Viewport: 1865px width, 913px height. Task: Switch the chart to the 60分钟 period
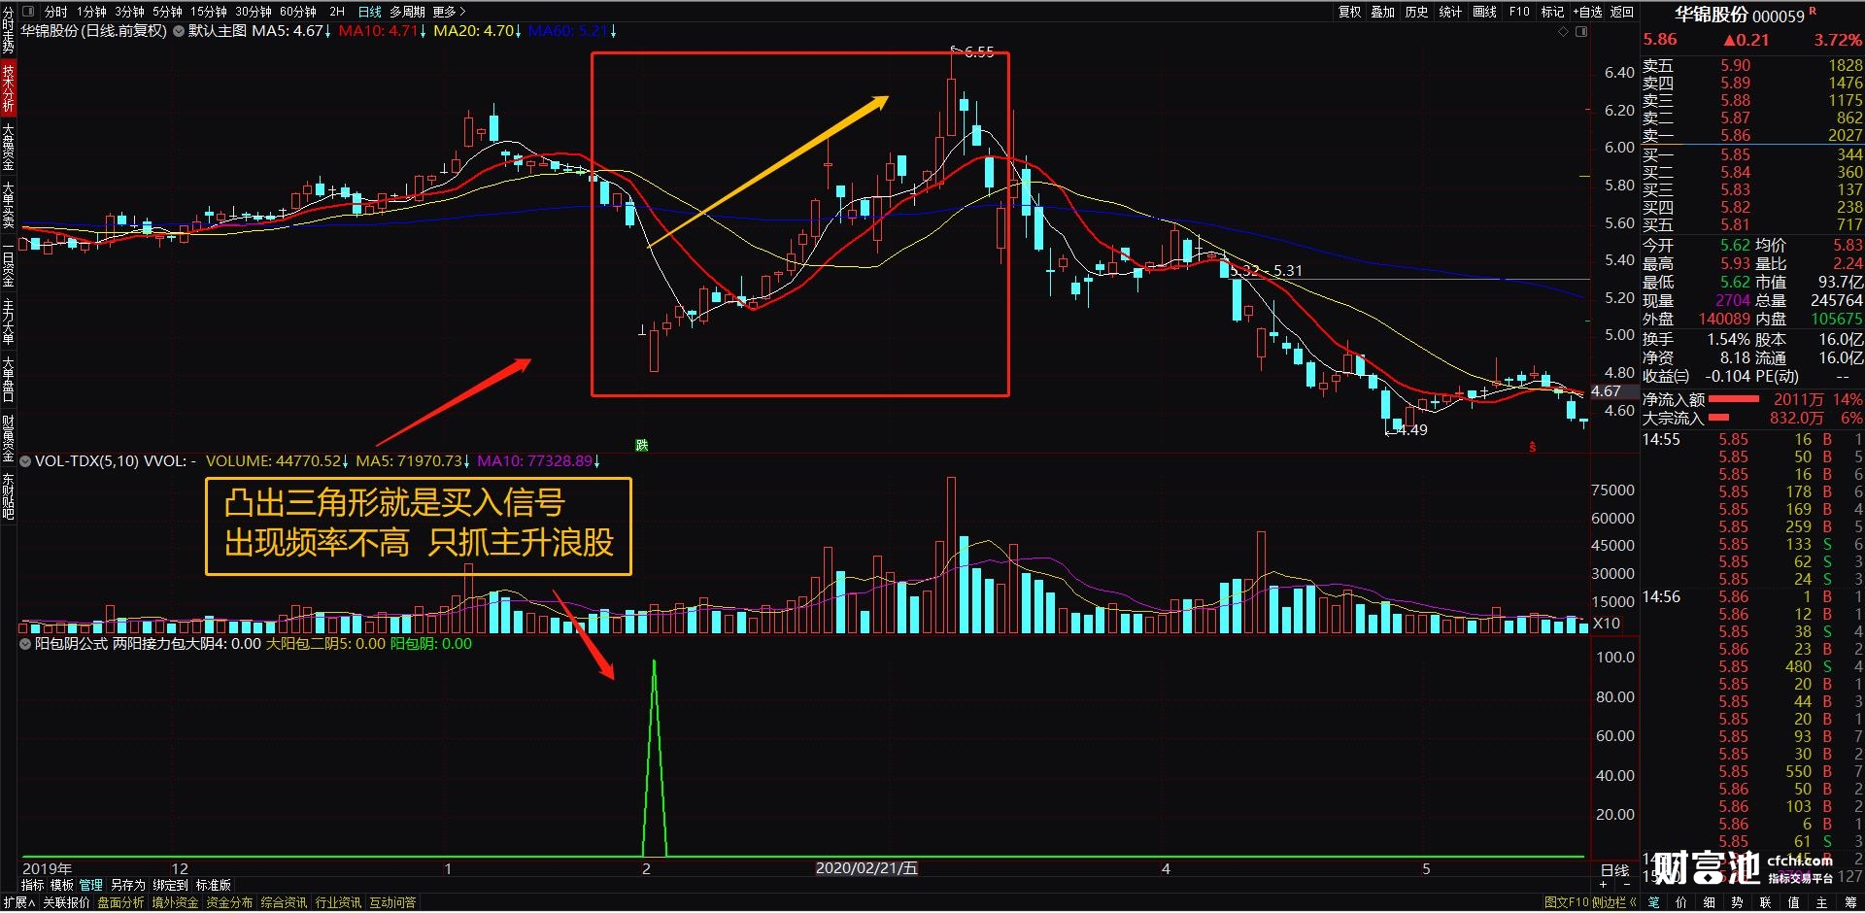tap(298, 12)
